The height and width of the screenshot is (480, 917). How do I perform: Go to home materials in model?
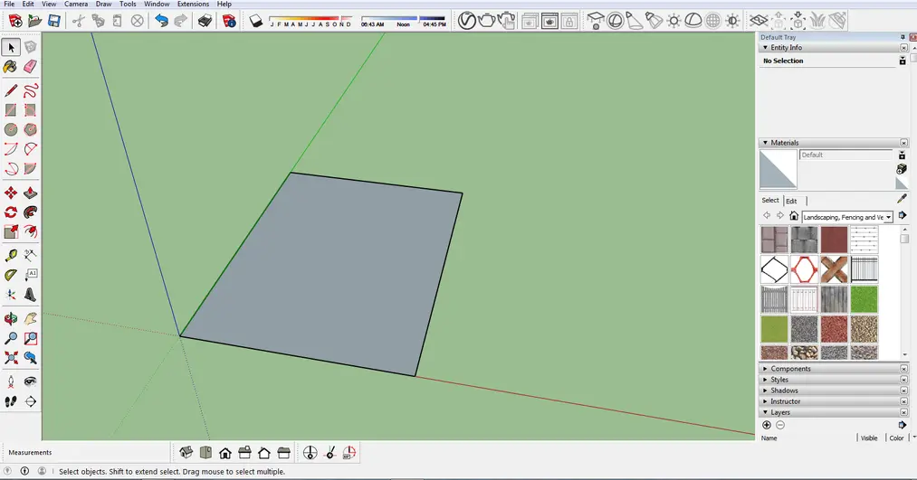794,216
